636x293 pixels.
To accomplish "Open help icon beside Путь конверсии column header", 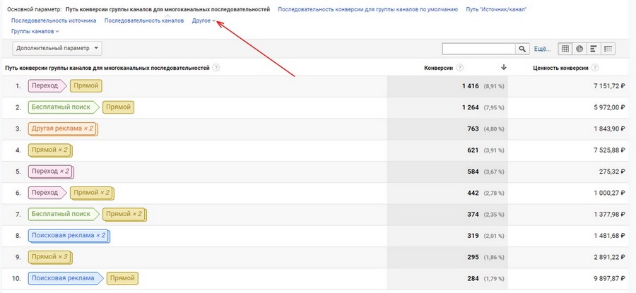I will click(x=216, y=68).
